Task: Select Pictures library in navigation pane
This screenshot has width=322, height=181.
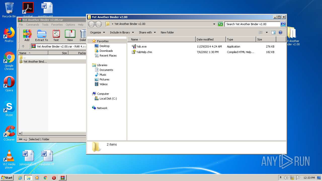Action: click(x=104, y=79)
